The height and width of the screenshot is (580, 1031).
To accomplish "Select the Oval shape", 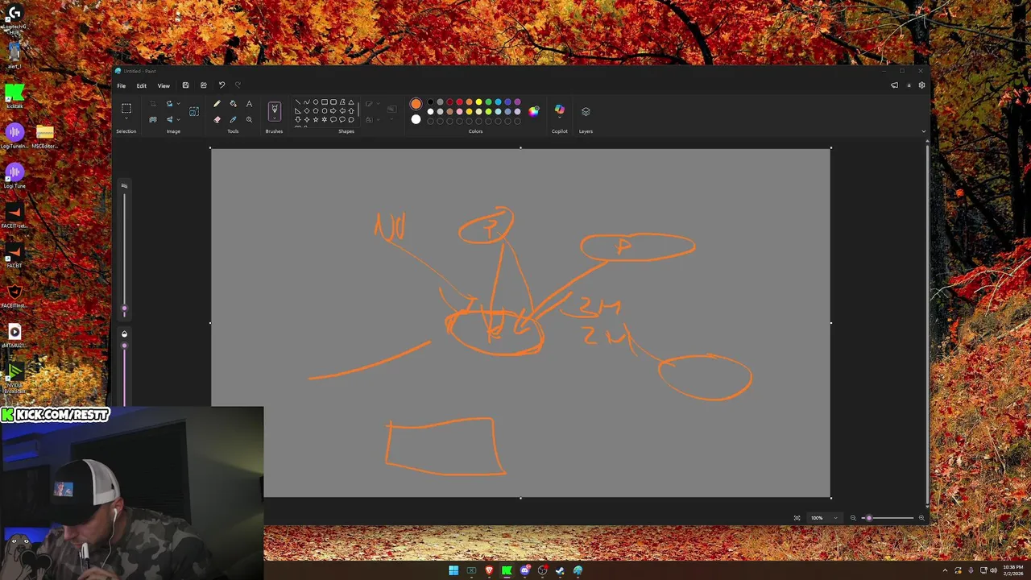I will (315, 102).
